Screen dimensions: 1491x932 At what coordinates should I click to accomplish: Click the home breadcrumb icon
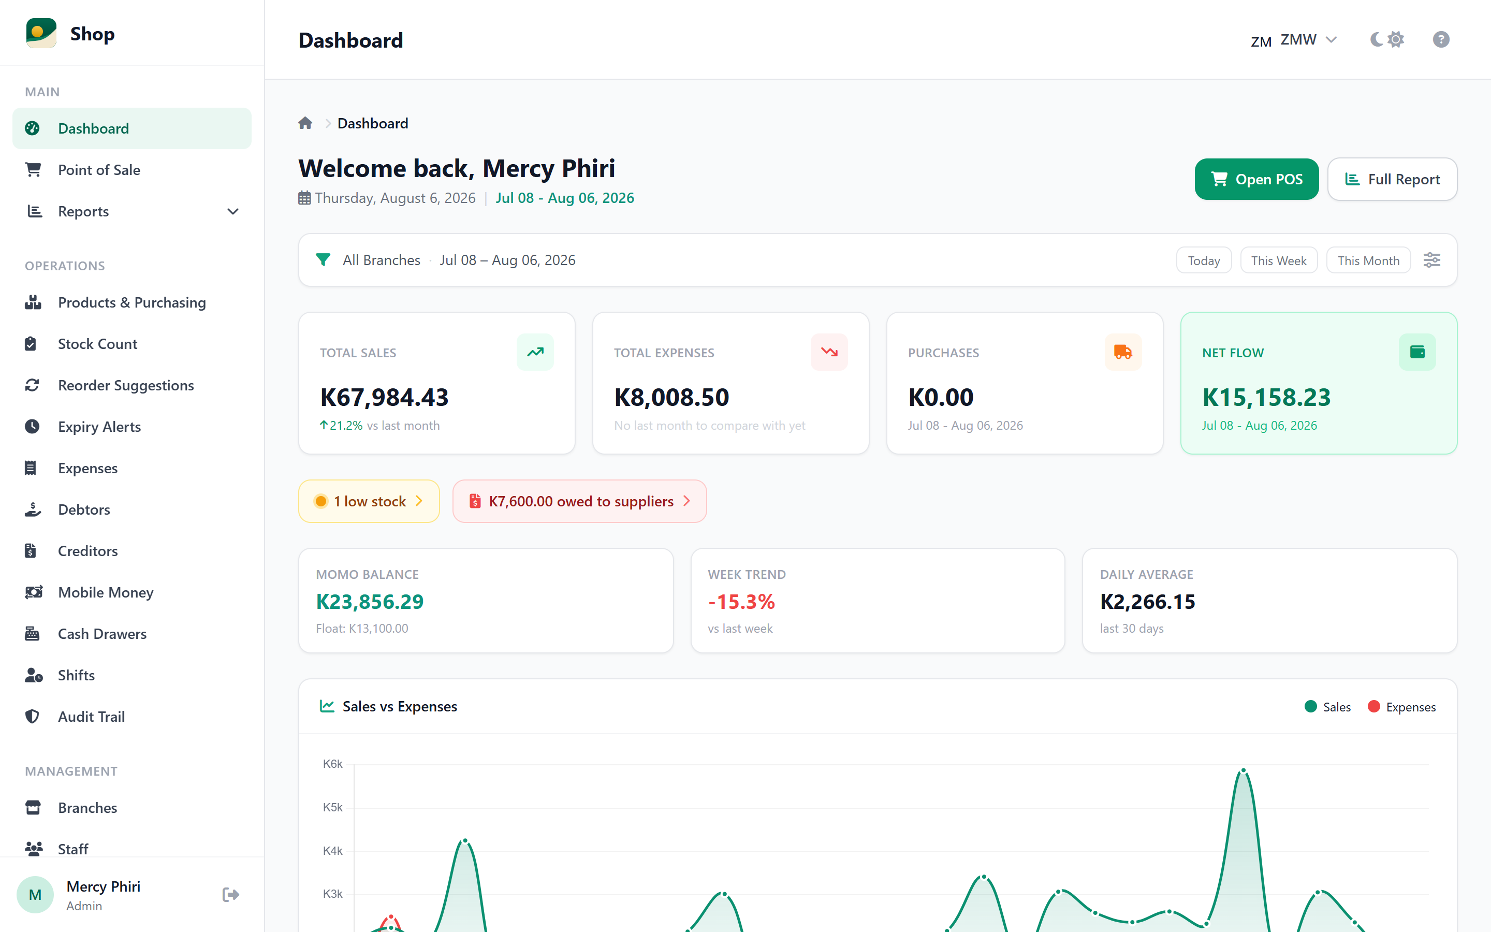(x=305, y=123)
